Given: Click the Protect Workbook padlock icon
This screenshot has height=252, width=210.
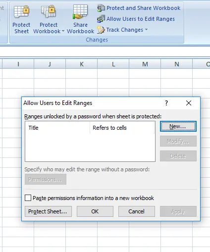Looking at the screenshot, I should point(49,11).
